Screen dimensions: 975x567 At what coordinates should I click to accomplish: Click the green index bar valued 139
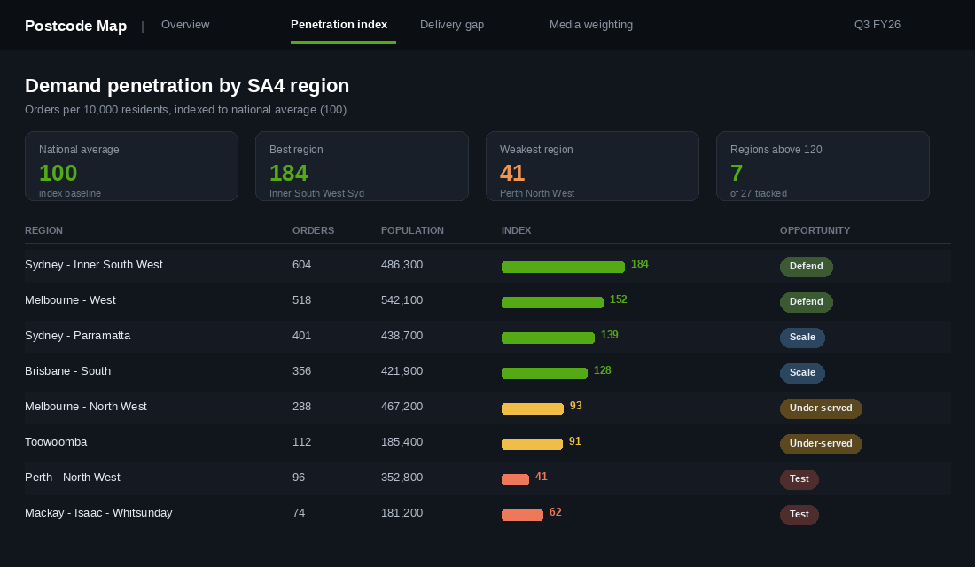point(549,338)
